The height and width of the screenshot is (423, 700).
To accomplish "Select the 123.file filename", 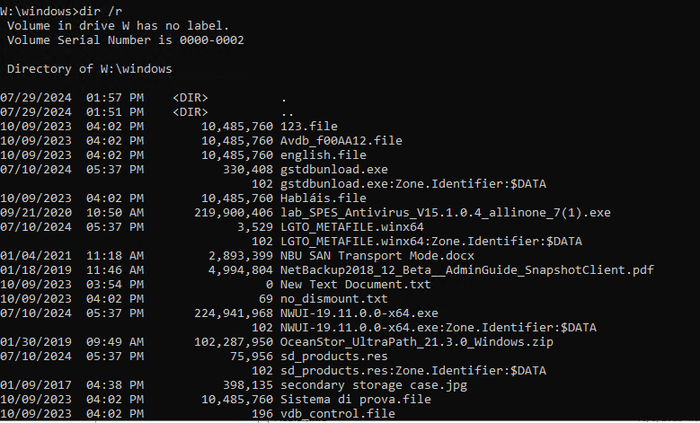I will coord(309,127).
